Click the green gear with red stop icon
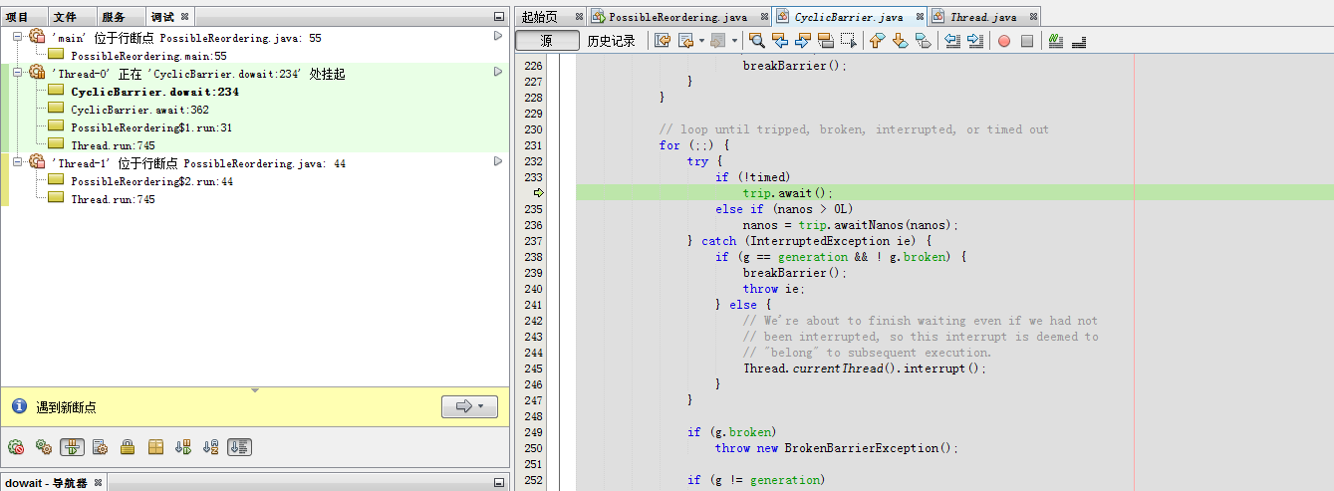 [16, 447]
